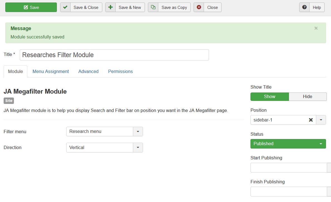Click the Finish Publishing date field

289,192
